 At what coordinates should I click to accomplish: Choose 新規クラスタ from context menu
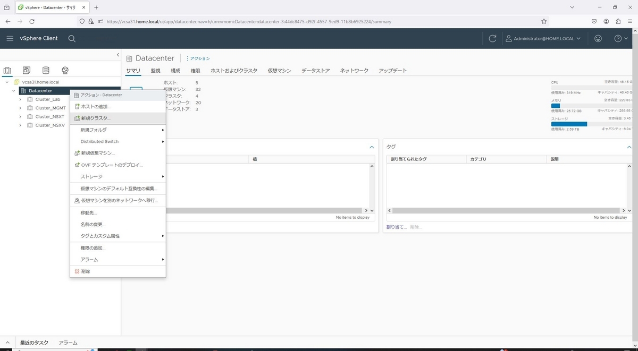(118, 118)
